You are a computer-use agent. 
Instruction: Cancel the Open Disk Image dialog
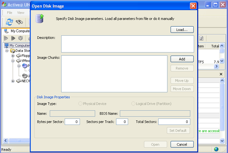182,144
